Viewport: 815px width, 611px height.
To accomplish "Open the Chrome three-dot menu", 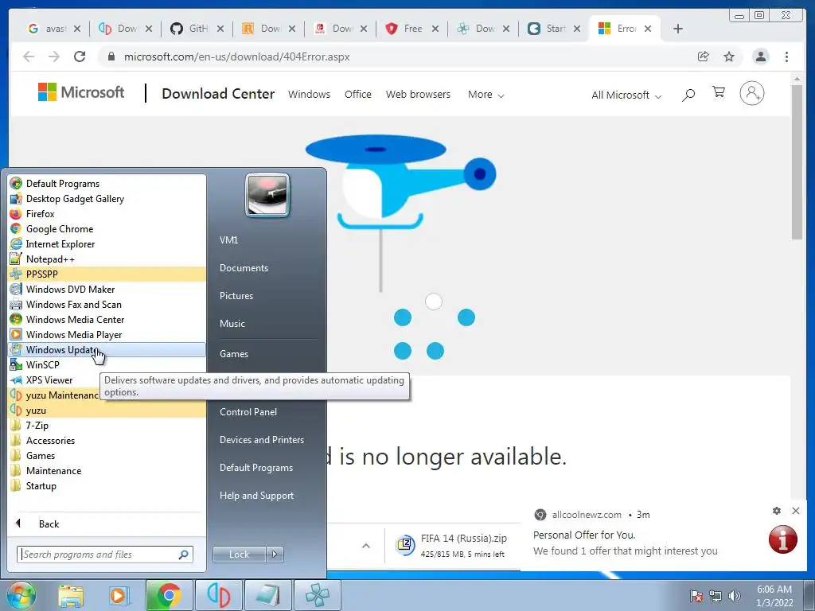I will [786, 56].
